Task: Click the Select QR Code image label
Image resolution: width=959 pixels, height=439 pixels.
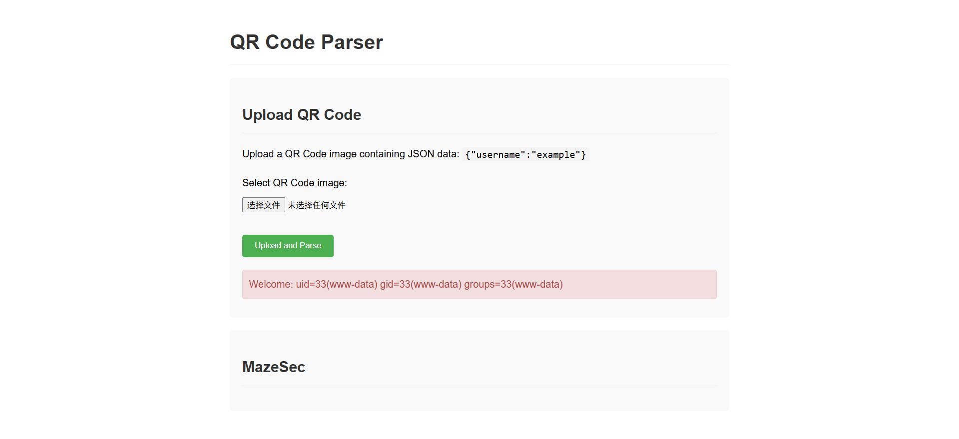Action: [x=294, y=183]
